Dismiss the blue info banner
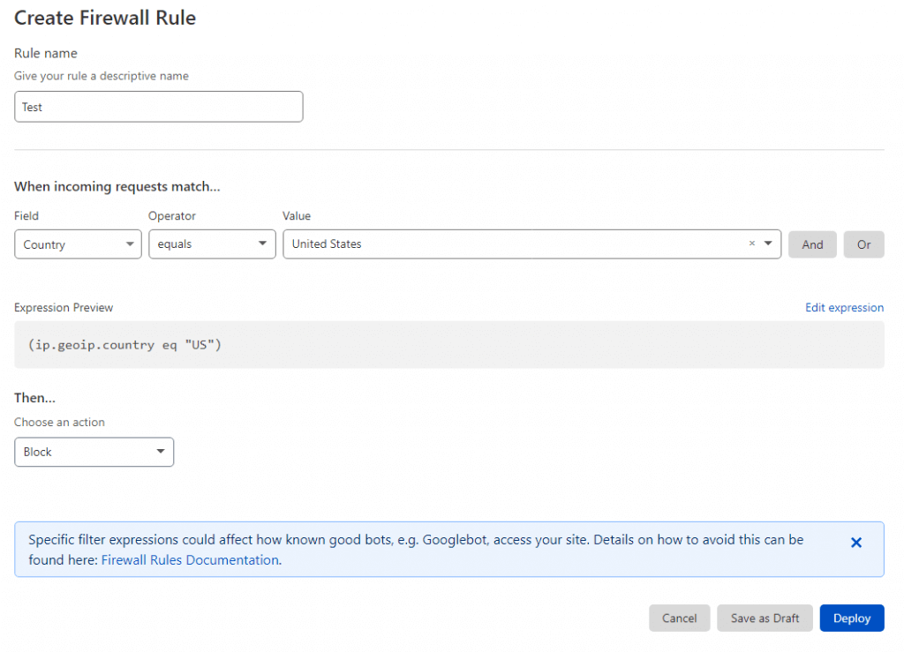The height and width of the screenshot is (652, 904). (855, 543)
